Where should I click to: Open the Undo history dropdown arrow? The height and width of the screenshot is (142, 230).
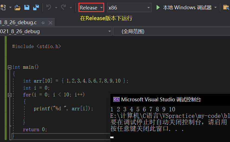tap(56, 8)
